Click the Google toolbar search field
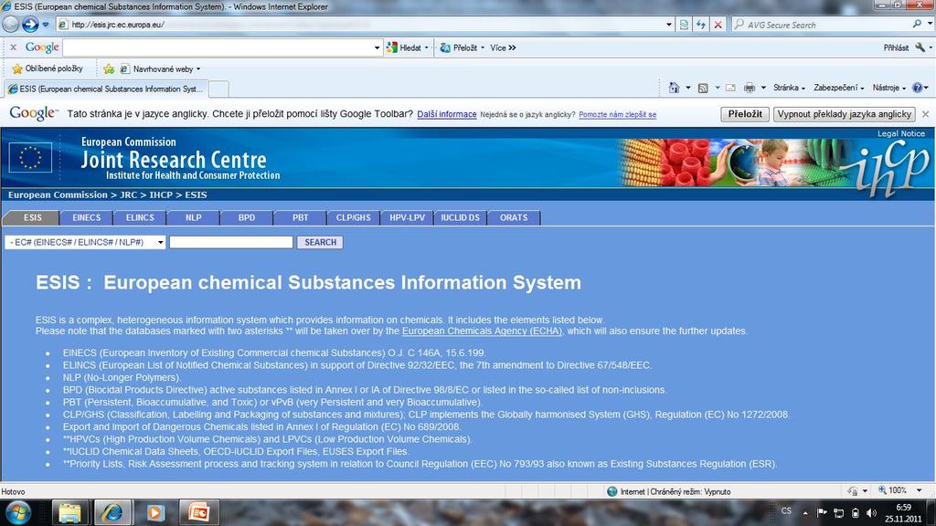 point(218,47)
